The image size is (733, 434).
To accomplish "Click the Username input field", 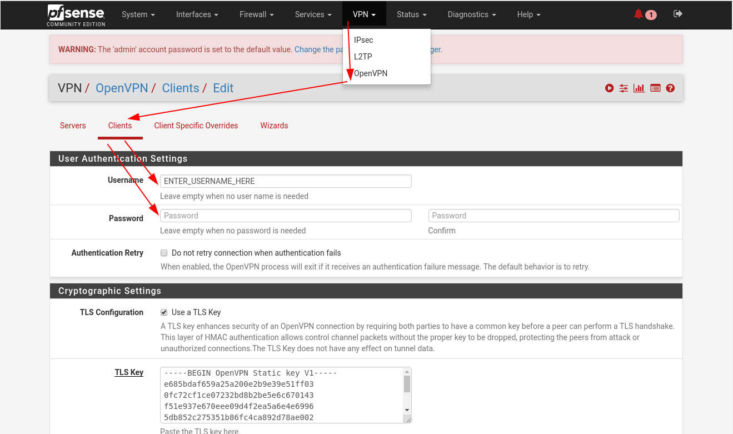I will (x=286, y=181).
